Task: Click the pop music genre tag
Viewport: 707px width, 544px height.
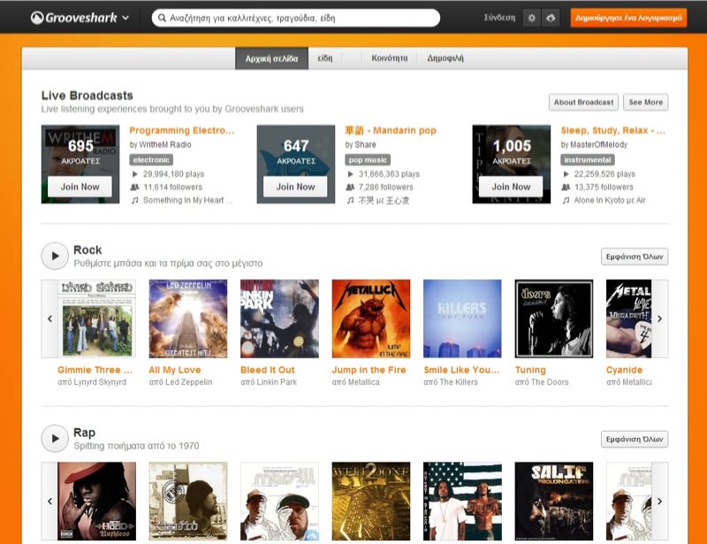Action: 368,160
